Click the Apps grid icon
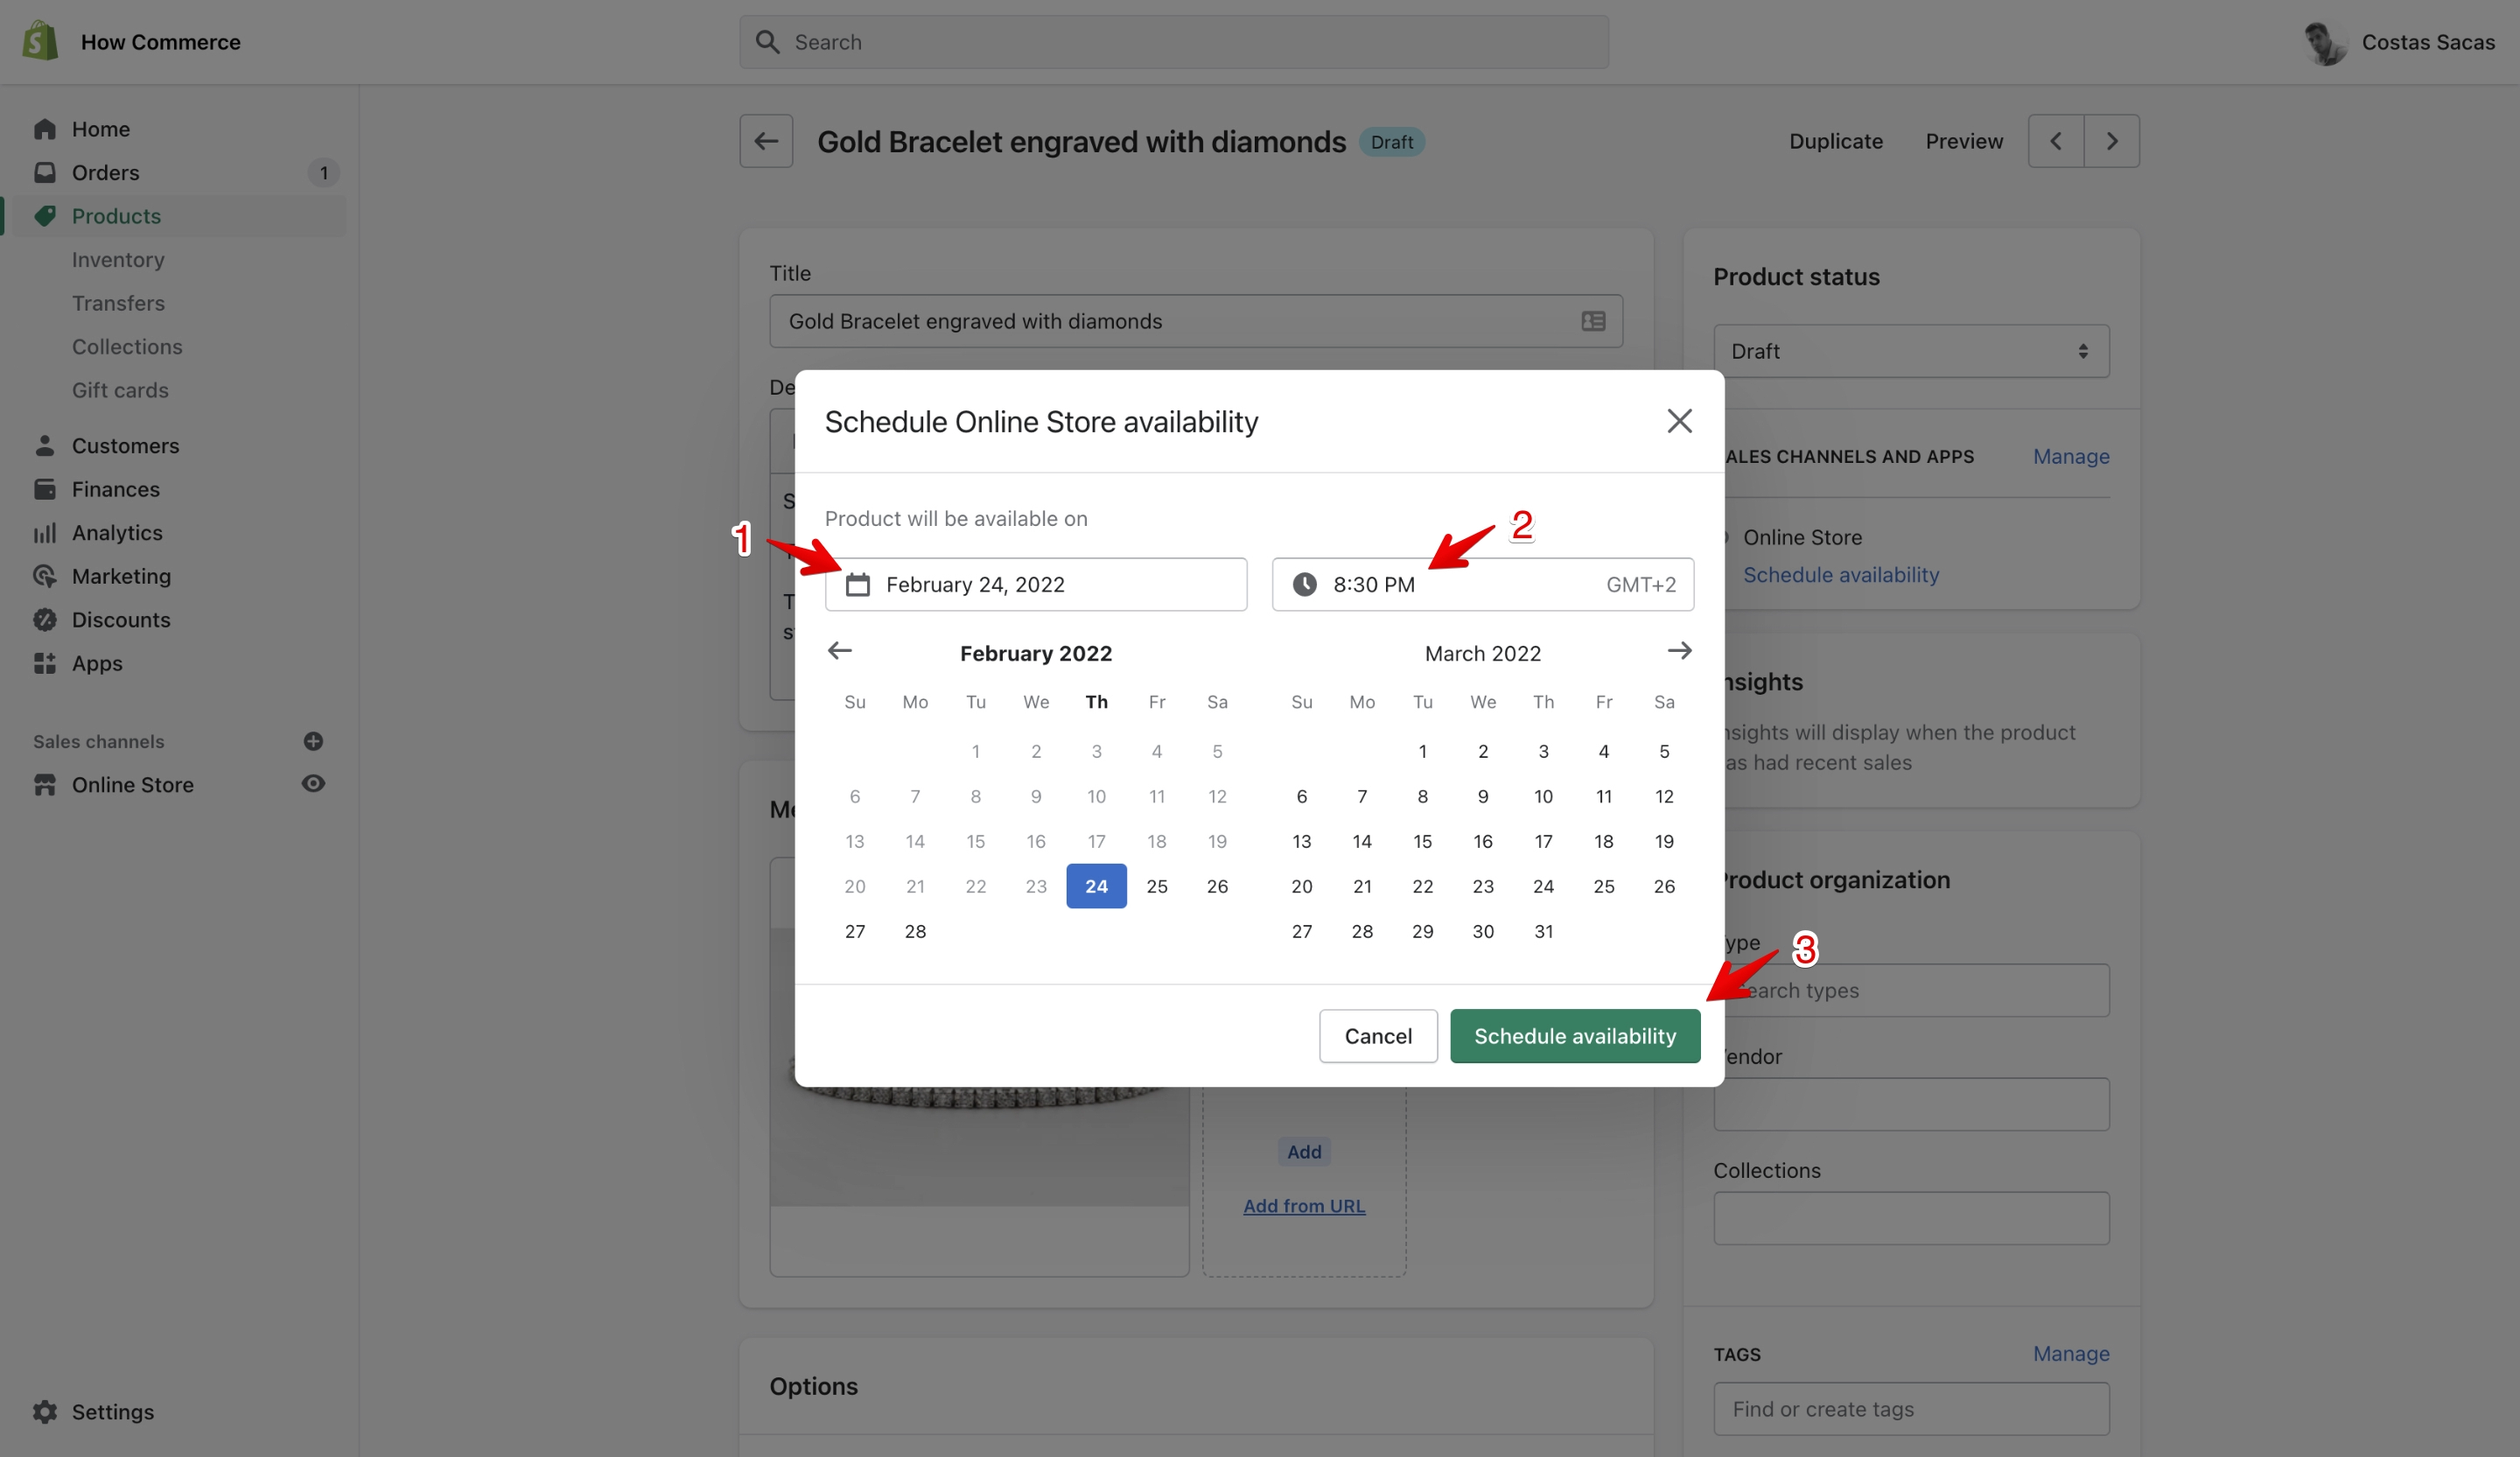The height and width of the screenshot is (1457, 2520). click(x=45, y=663)
